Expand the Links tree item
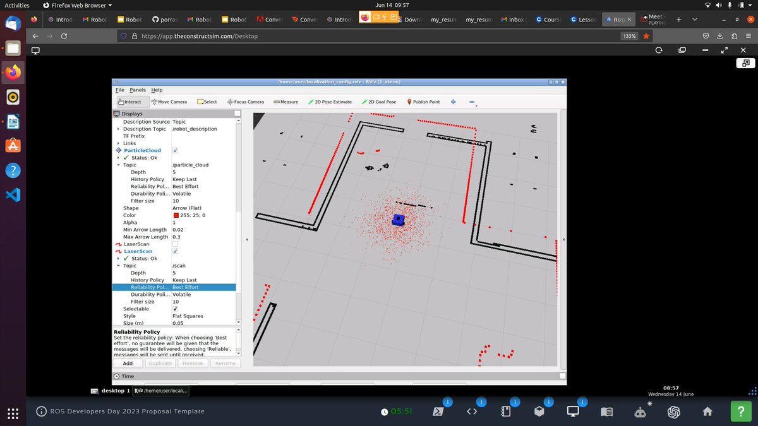The image size is (758, 426). (118, 143)
